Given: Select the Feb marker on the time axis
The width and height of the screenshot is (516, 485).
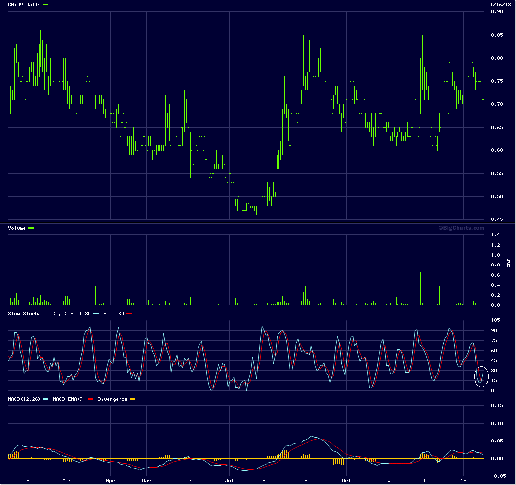Looking at the screenshot, I should pyautogui.click(x=30, y=480).
